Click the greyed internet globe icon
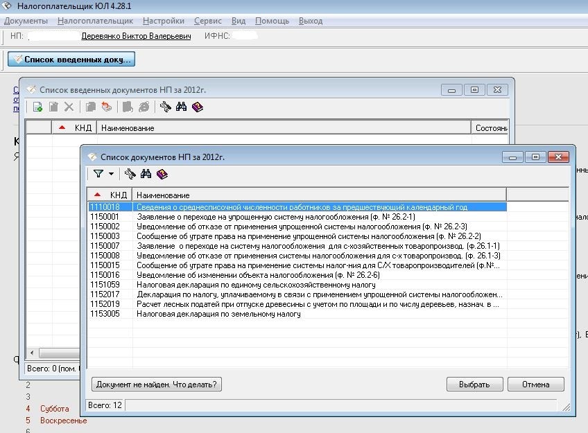This screenshot has height=433, width=588. click(144, 107)
